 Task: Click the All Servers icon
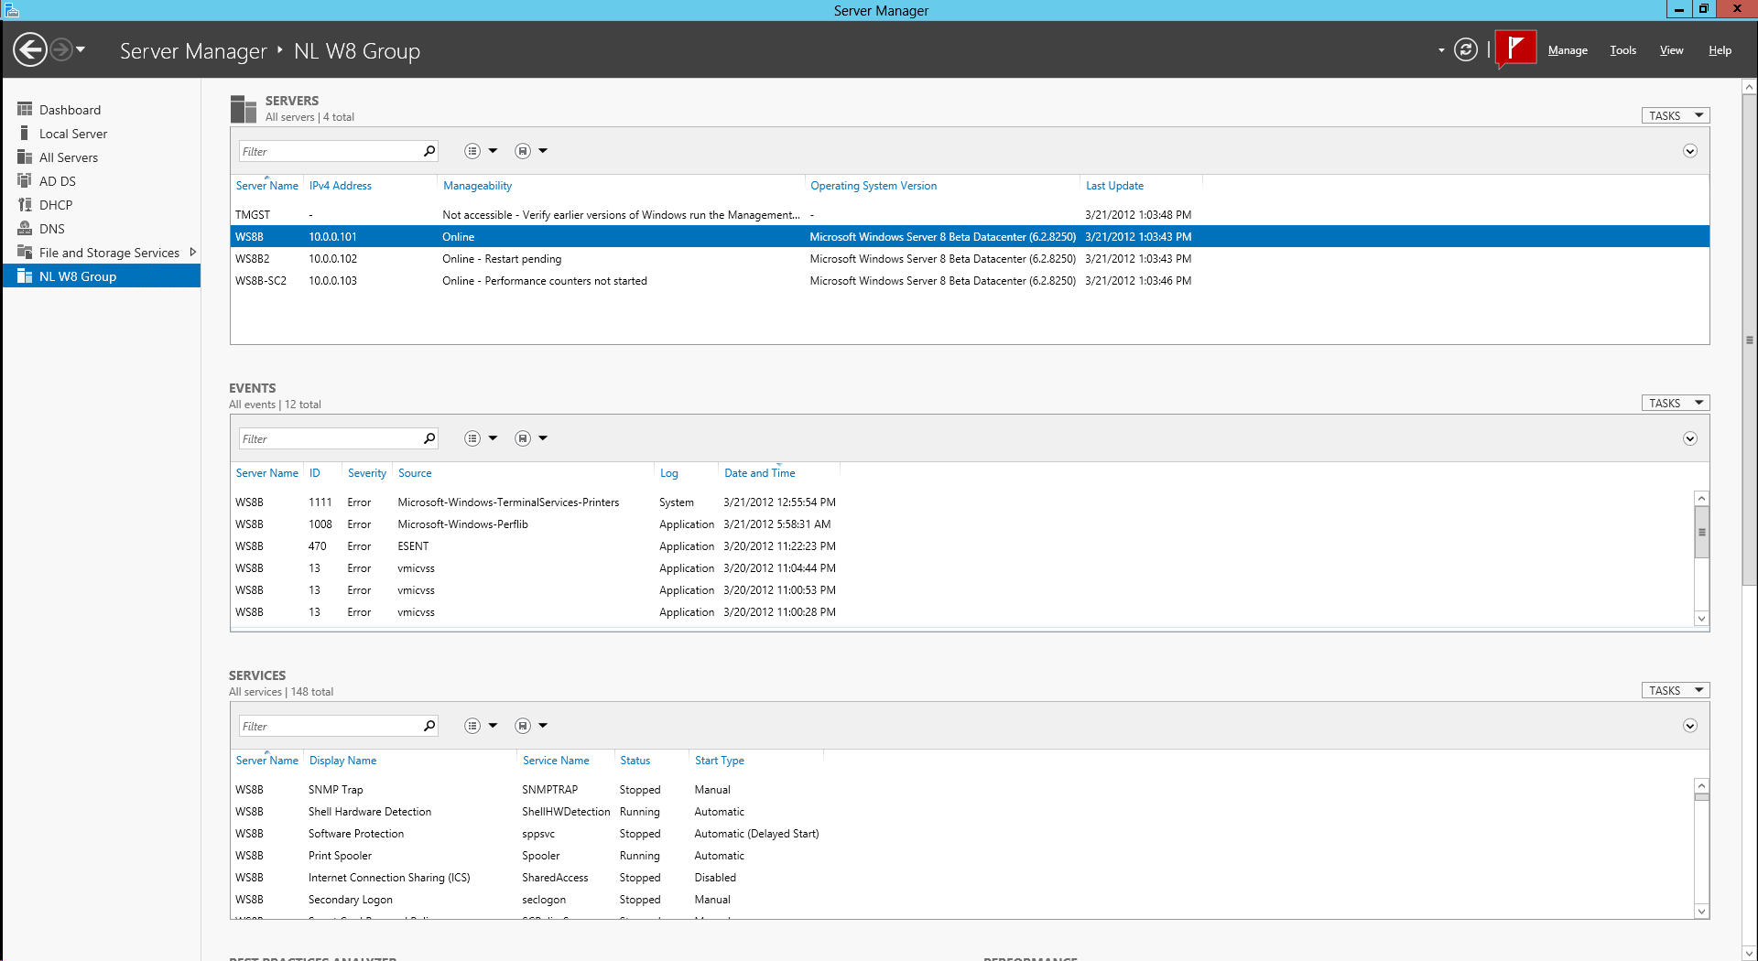point(25,157)
